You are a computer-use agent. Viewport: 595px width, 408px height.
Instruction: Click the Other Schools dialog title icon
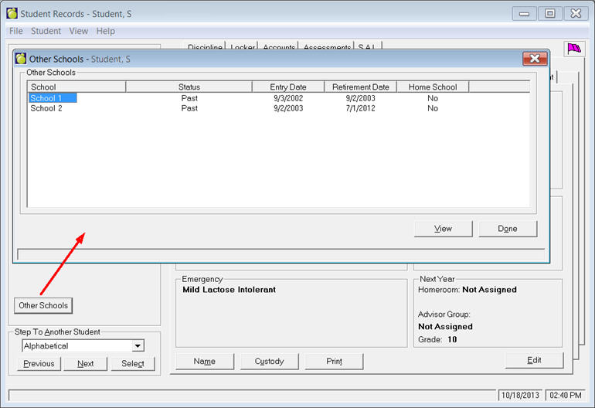point(21,59)
